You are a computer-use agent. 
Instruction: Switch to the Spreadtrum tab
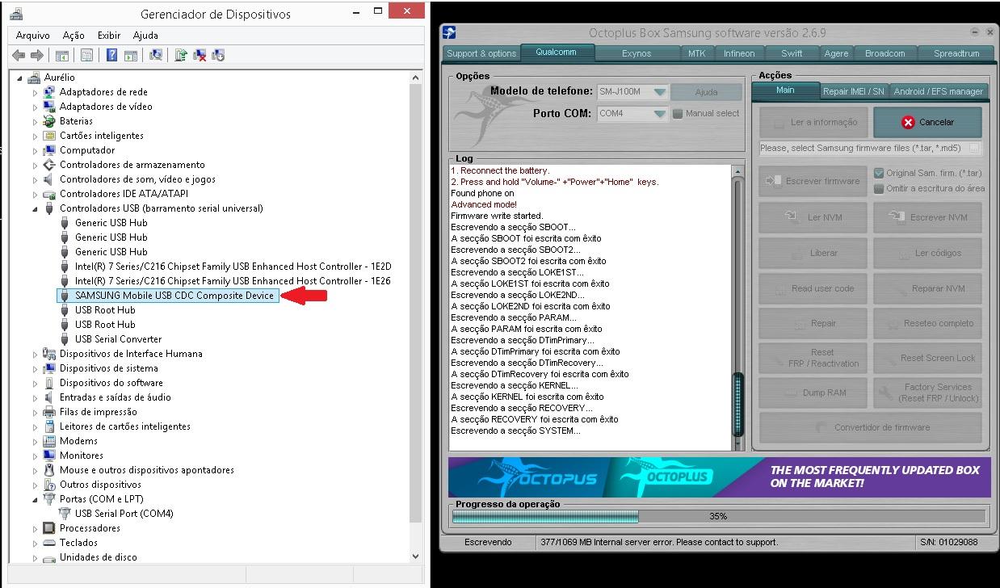pos(956,53)
